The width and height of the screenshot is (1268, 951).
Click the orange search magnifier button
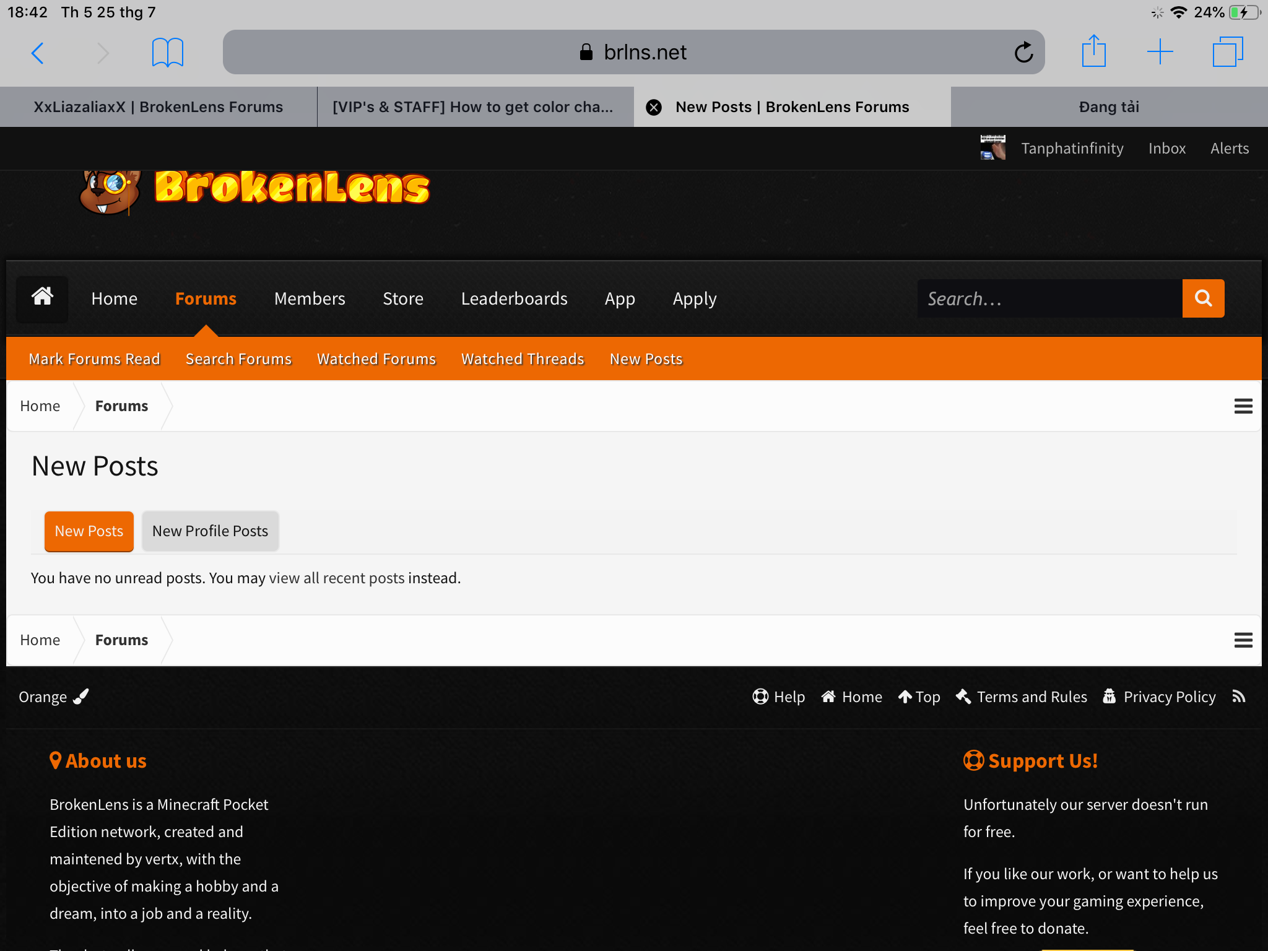point(1203,298)
